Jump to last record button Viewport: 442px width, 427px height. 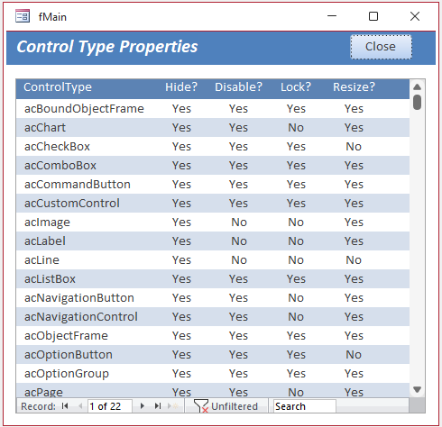(158, 406)
